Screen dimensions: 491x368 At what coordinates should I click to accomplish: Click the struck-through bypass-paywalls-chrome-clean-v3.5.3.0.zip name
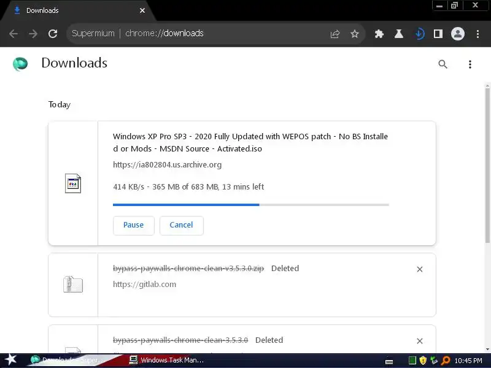click(x=188, y=269)
